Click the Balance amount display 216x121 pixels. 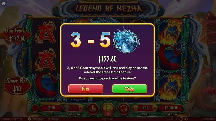[x=171, y=108]
